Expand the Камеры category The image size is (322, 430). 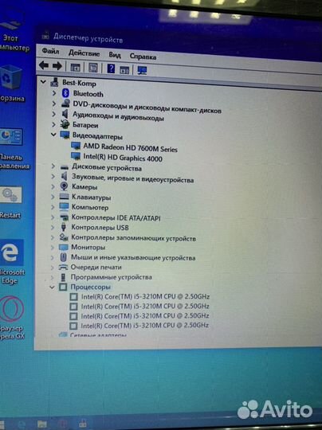click(x=53, y=187)
